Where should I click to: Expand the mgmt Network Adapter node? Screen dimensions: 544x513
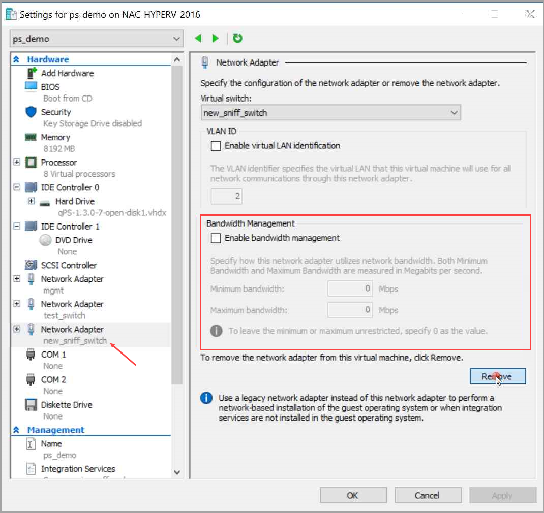click(16, 279)
